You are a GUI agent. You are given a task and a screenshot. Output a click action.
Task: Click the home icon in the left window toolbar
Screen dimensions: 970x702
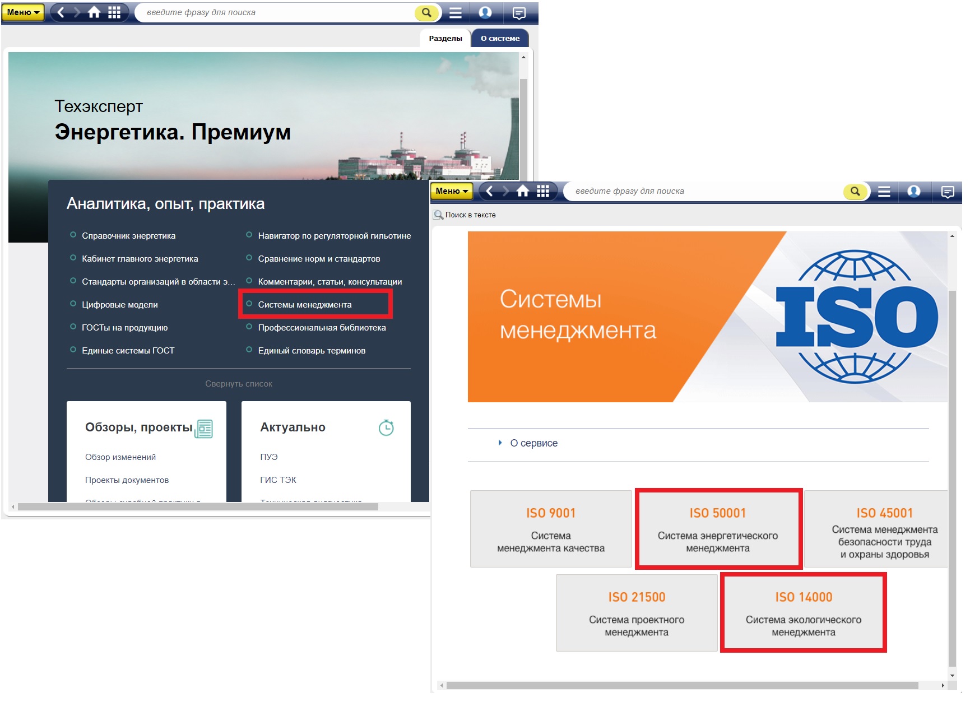[94, 12]
